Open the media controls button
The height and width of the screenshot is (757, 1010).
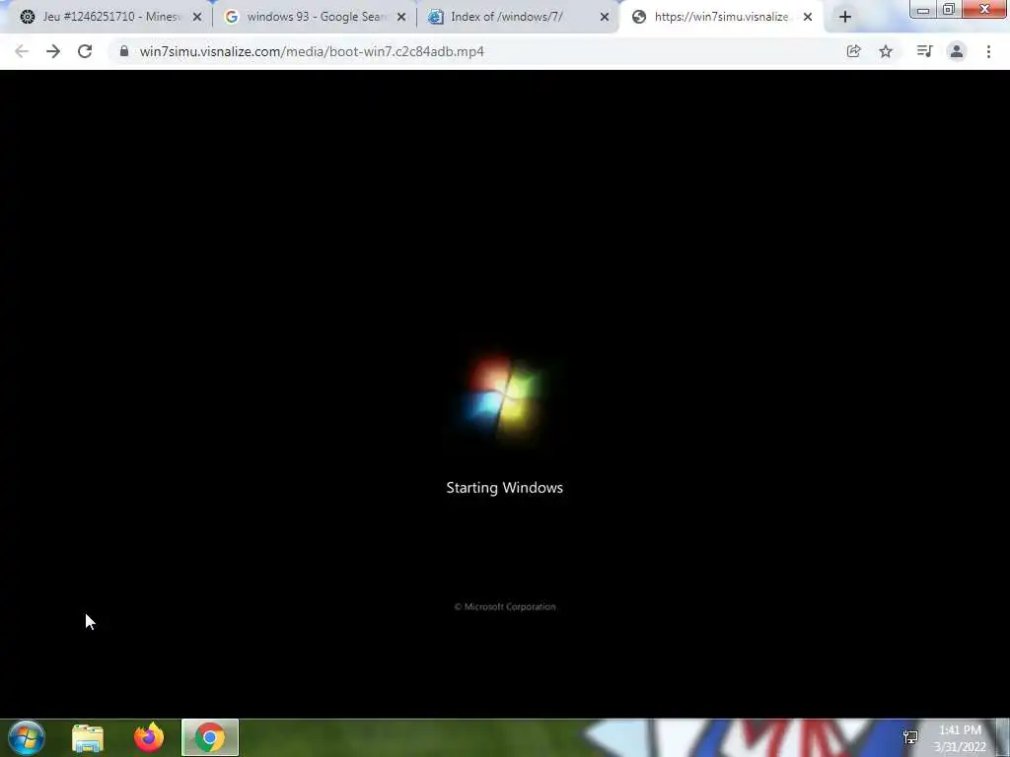[x=924, y=51]
